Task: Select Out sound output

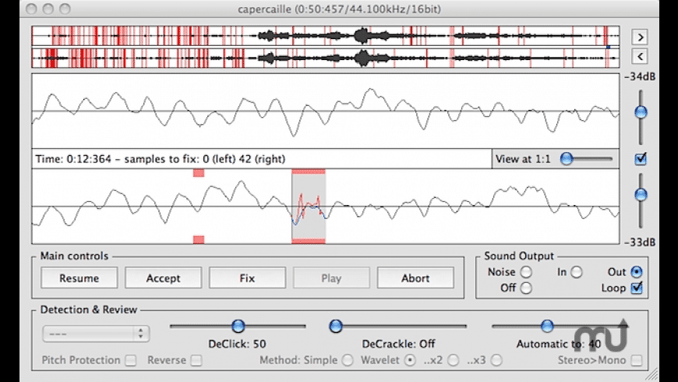Action: (637, 272)
